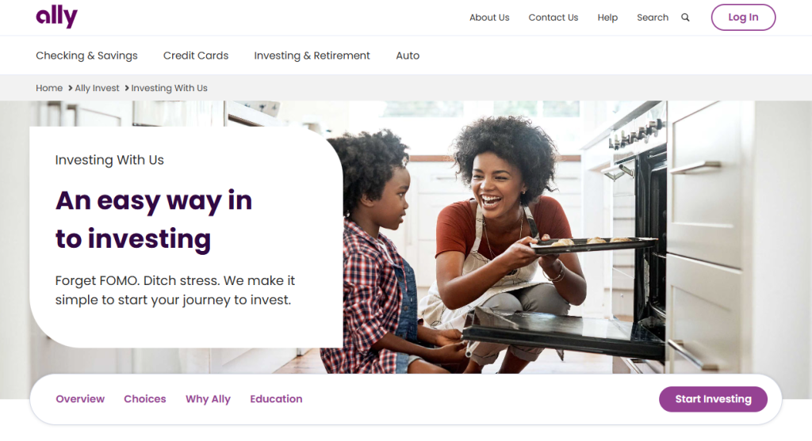Screen dimensions: 812x441
Task: Go to the Help page
Action: pyautogui.click(x=607, y=17)
